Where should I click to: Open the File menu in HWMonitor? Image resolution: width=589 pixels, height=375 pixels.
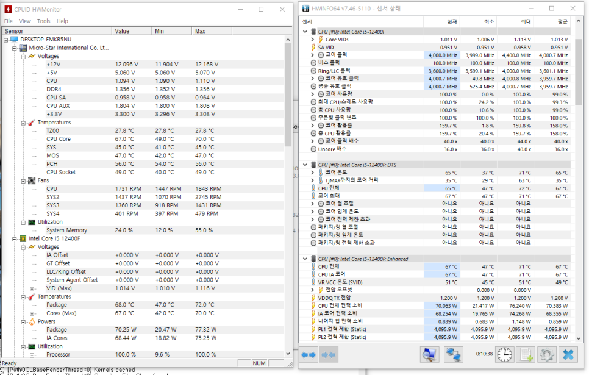9,21
